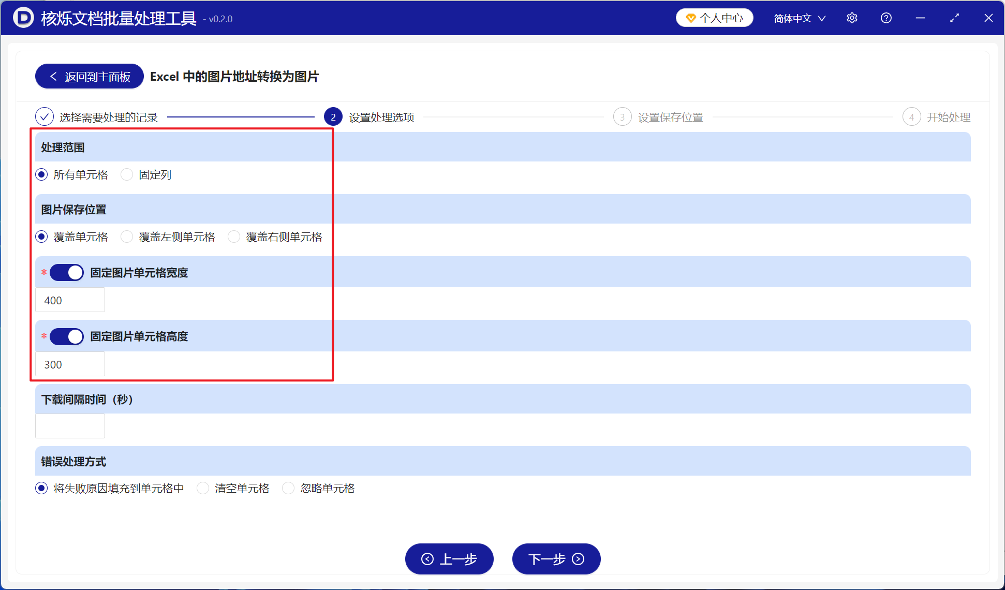Viewport: 1005px width, 590px height.
Task: Click the 错误处理方式 section header
Action: pyautogui.click(x=503, y=461)
